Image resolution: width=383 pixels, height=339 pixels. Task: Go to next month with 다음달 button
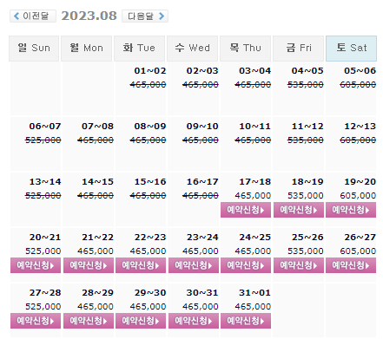point(145,16)
